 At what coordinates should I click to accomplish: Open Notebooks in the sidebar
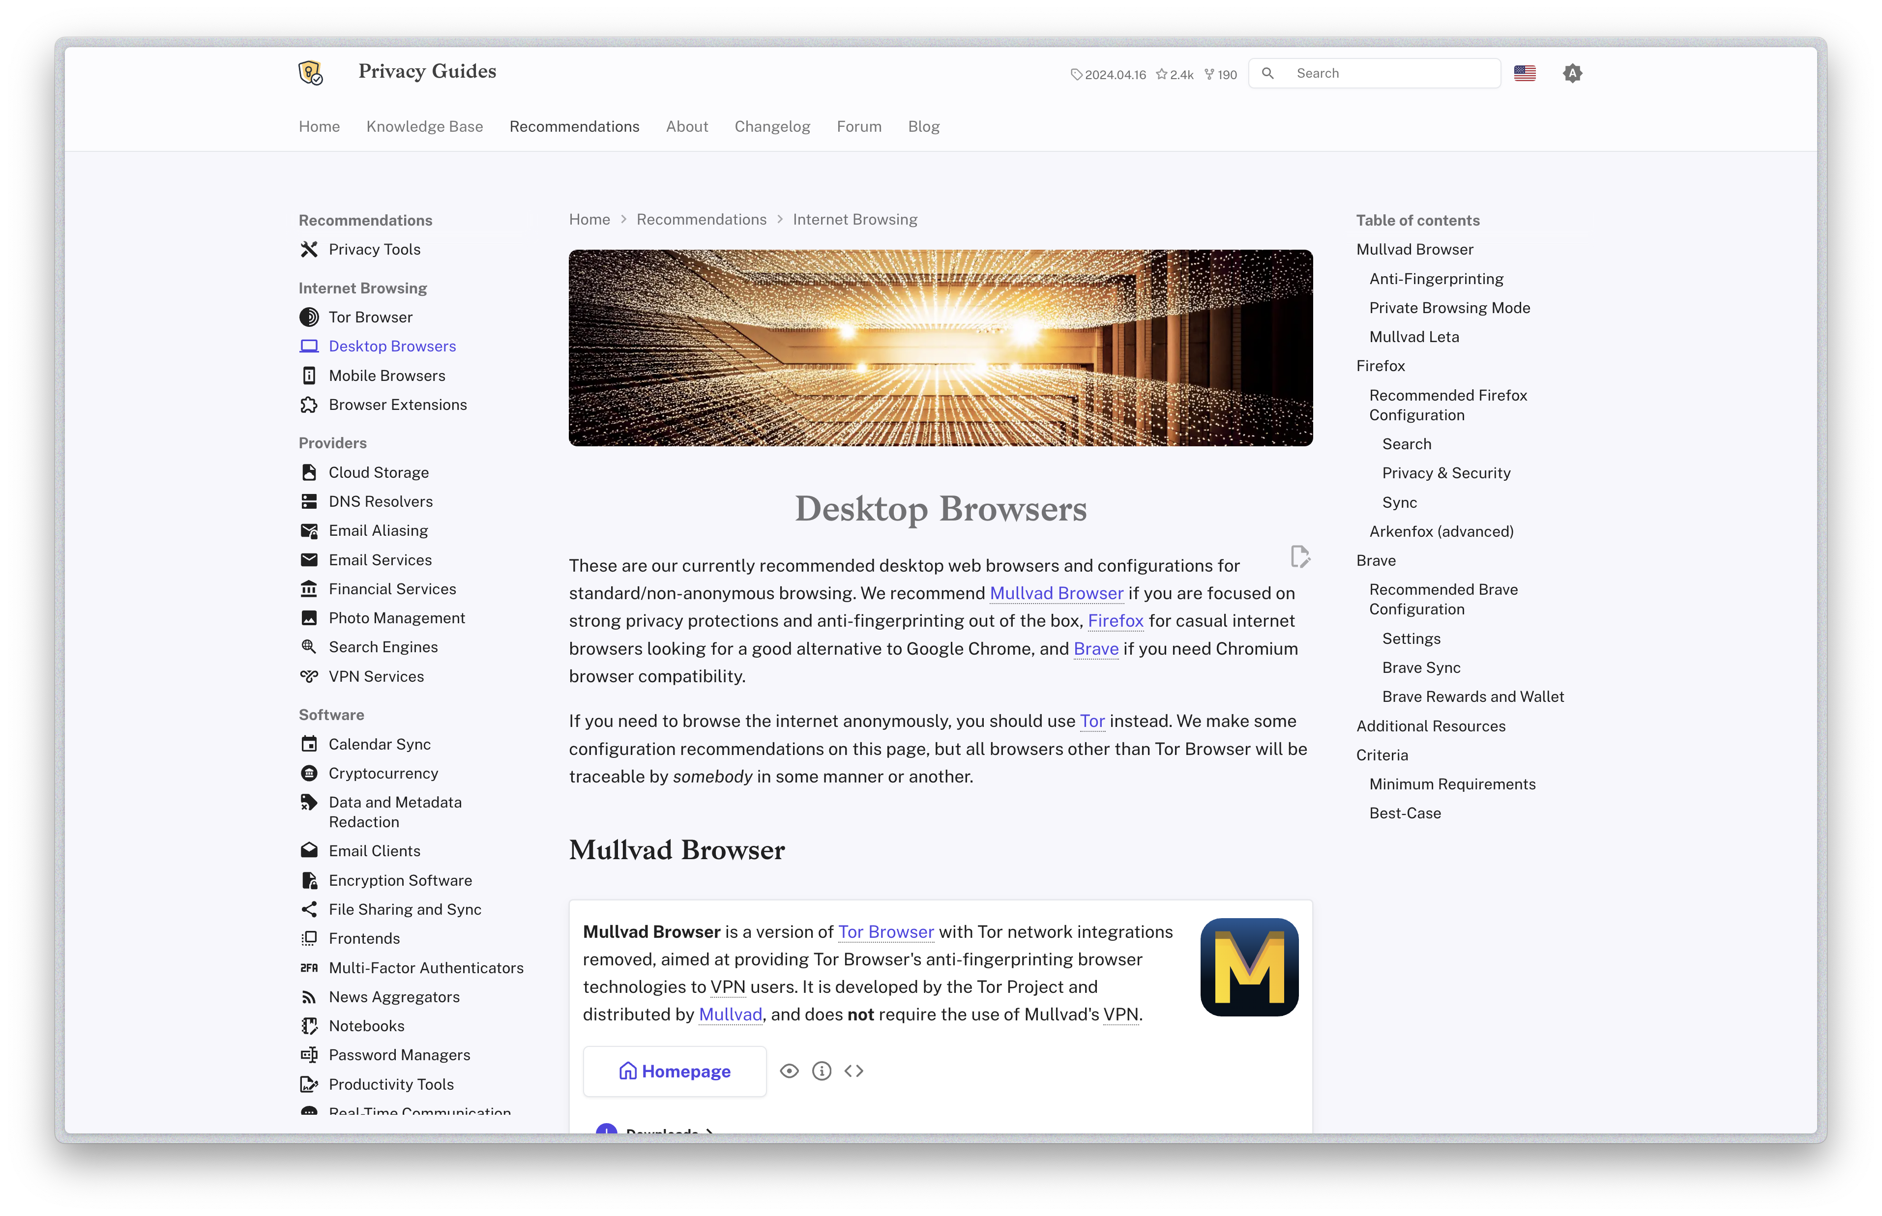[366, 1026]
